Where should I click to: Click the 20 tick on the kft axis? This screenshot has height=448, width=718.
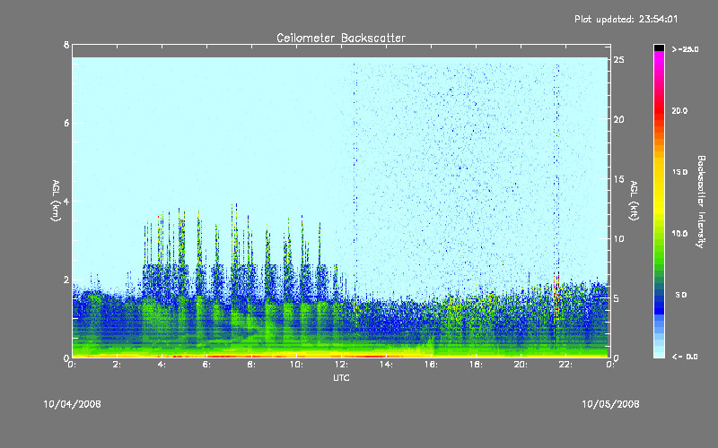pos(619,119)
